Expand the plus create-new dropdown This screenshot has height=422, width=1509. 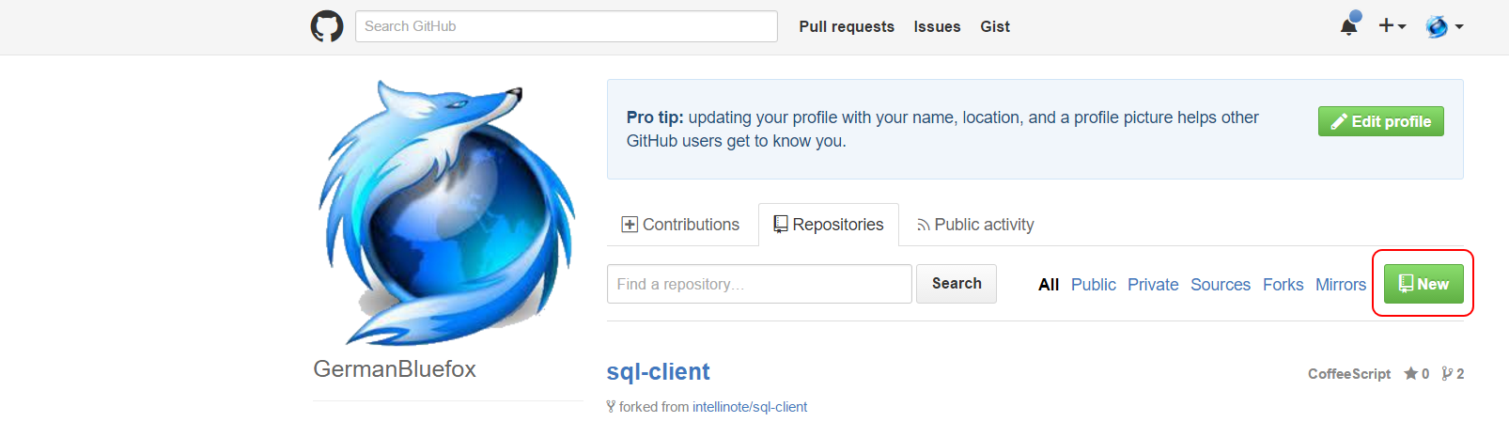click(1392, 26)
